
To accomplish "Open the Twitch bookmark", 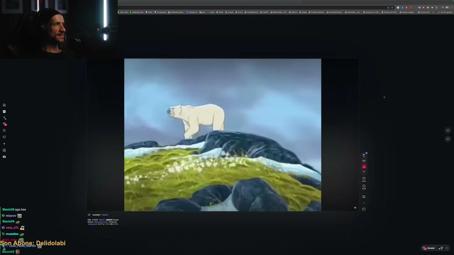I will point(149,12).
